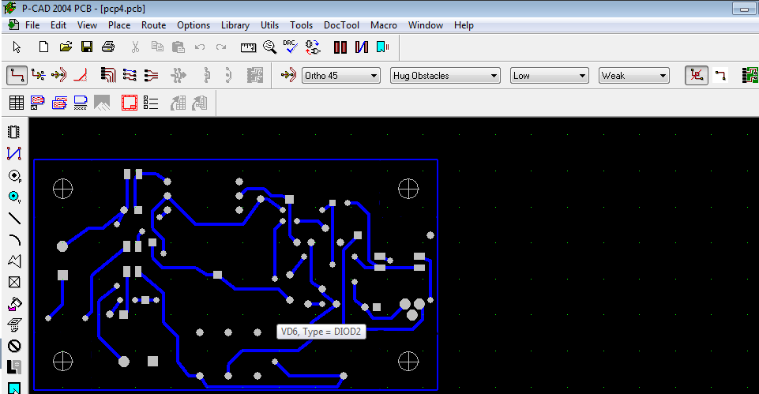Open the zoom magnifier tool
This screenshot has width=759, height=394.
click(269, 47)
